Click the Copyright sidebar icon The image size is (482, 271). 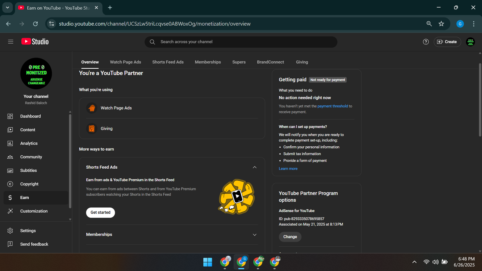coord(10,184)
